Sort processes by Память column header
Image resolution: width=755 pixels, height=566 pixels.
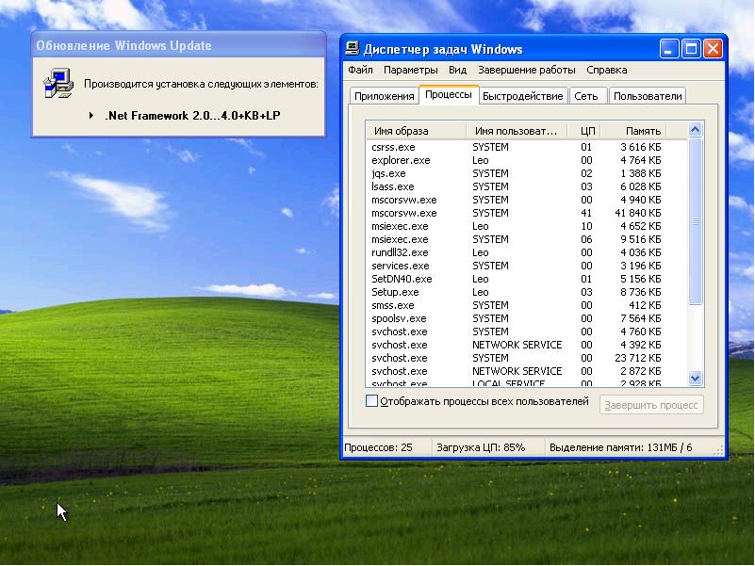coord(642,131)
